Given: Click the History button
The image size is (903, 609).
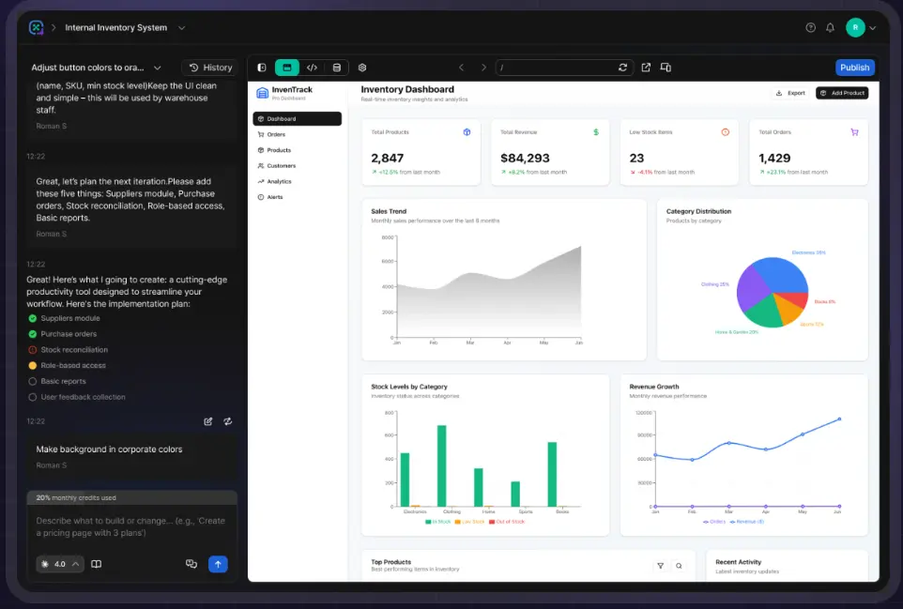Looking at the screenshot, I should pyautogui.click(x=209, y=68).
